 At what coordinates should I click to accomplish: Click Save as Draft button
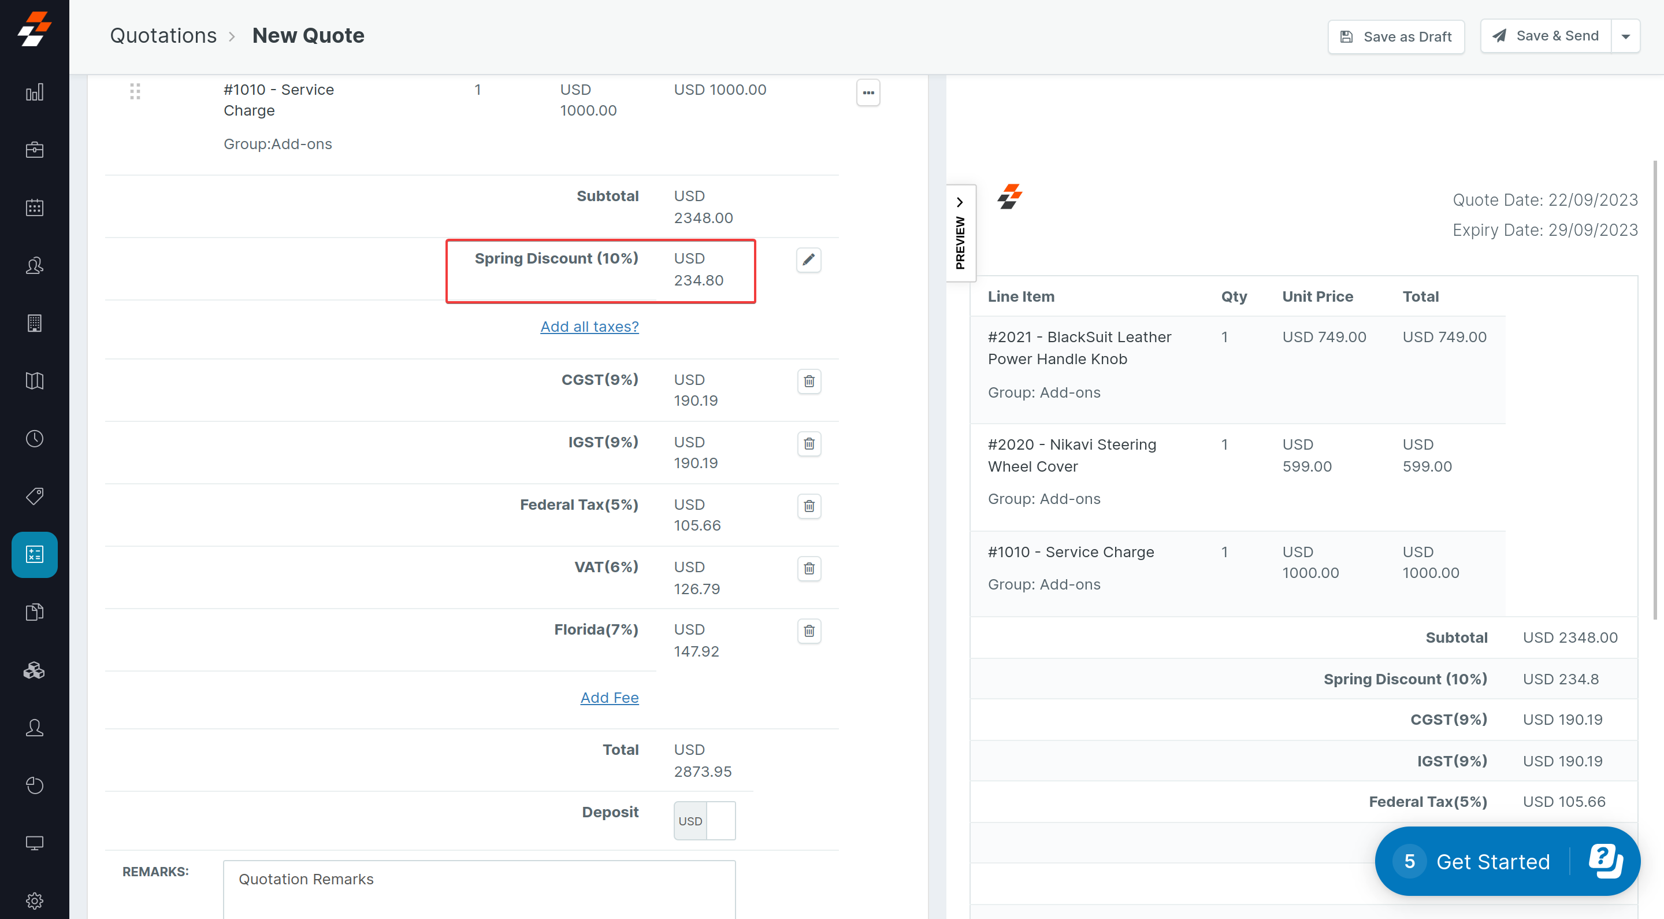(1395, 37)
